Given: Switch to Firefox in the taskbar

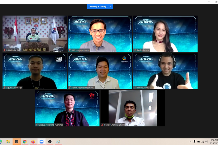Looking at the screenshot, I should [x=33, y=142].
